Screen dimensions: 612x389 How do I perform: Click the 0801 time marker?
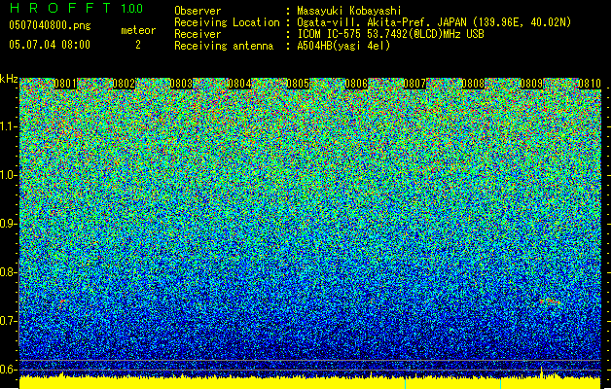[65, 84]
